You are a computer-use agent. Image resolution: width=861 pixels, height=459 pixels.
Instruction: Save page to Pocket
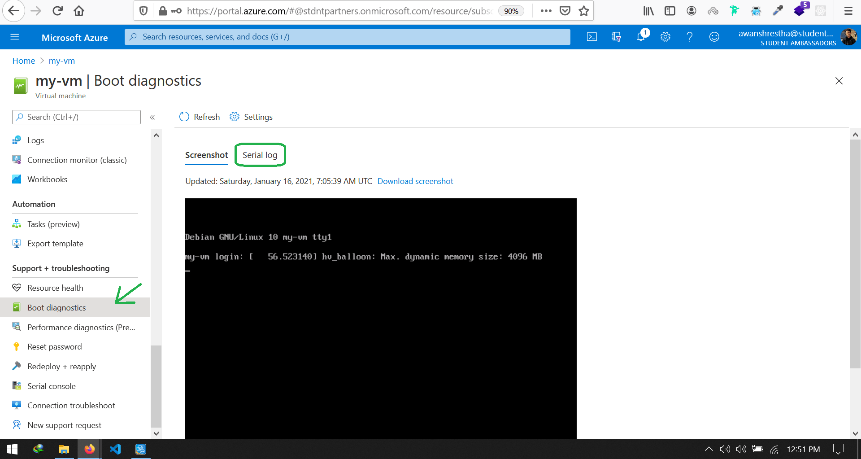click(x=565, y=11)
